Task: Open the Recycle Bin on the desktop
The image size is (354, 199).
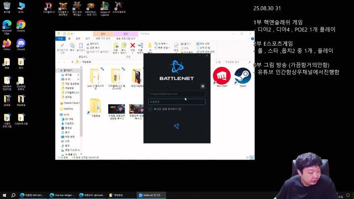Action: pyautogui.click(x=7, y=7)
